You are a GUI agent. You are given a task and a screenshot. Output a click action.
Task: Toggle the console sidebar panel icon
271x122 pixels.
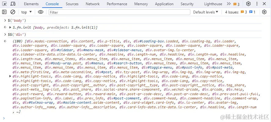point(4,12)
